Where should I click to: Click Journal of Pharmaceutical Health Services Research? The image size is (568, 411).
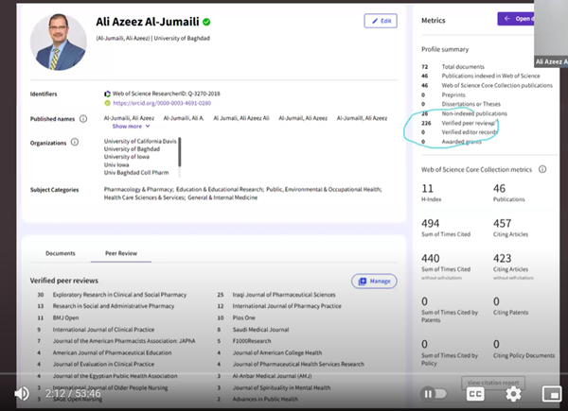click(x=298, y=365)
